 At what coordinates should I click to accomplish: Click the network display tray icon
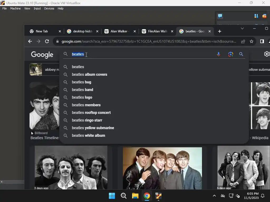tap(231, 196)
